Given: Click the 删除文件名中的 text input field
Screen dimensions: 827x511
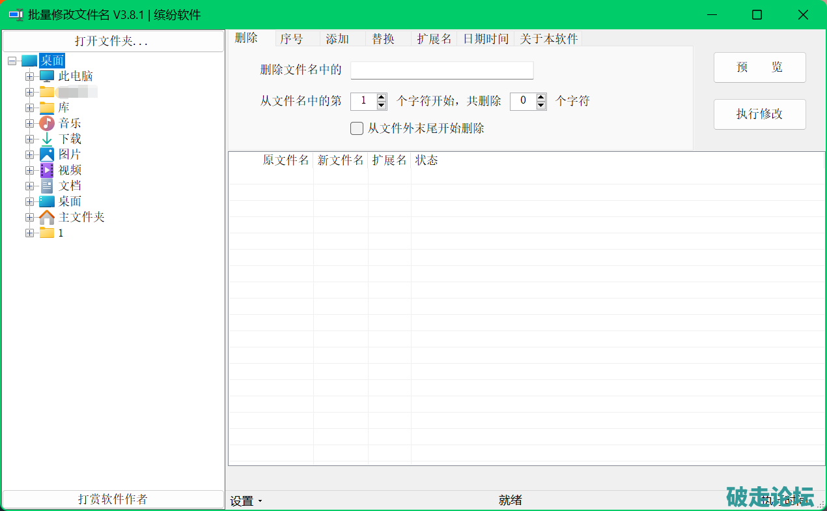Looking at the screenshot, I should tap(442, 70).
